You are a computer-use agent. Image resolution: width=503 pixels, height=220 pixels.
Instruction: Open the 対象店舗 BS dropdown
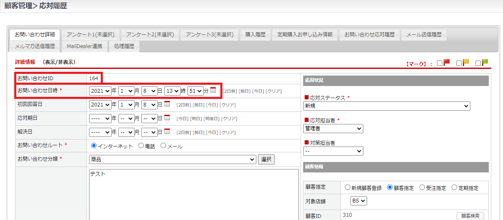click(x=359, y=201)
